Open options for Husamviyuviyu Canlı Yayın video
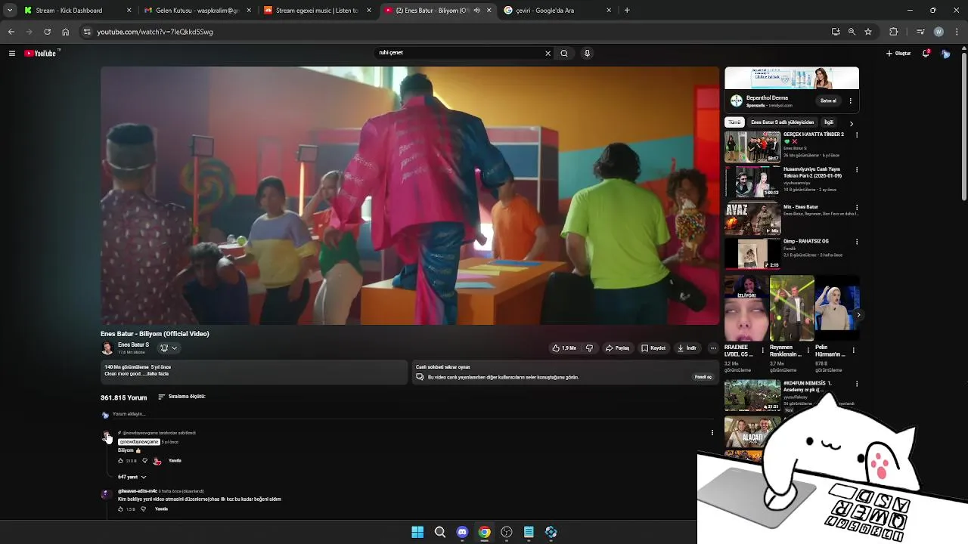Image resolution: width=968 pixels, height=544 pixels. click(856, 170)
